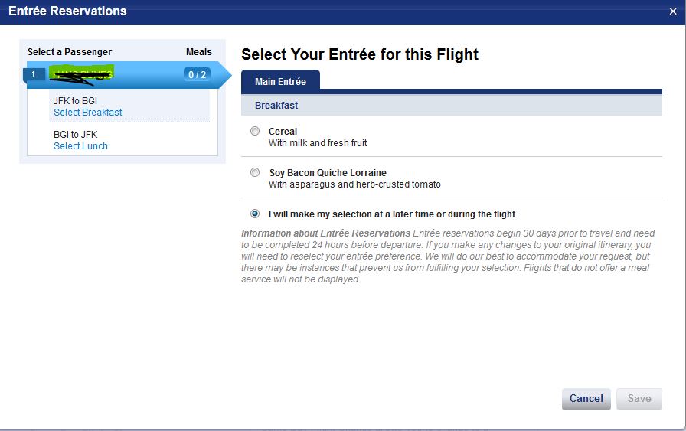Choose the Soy Bacon Quiche Lorraine radio button
Image resolution: width=686 pixels, height=431 pixels.
click(255, 173)
